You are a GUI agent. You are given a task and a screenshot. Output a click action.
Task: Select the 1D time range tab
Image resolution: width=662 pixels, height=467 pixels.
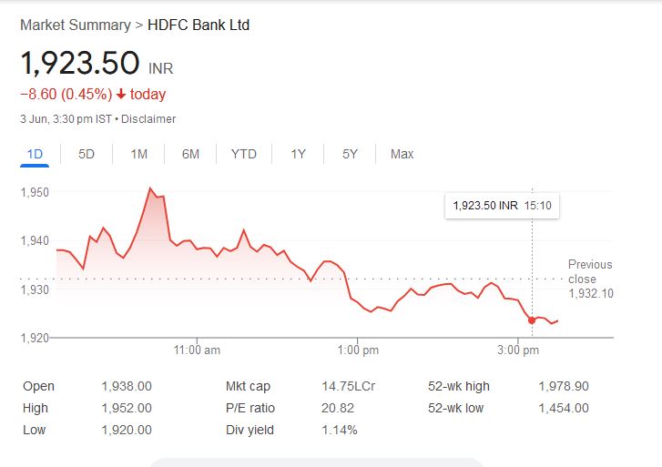point(35,154)
